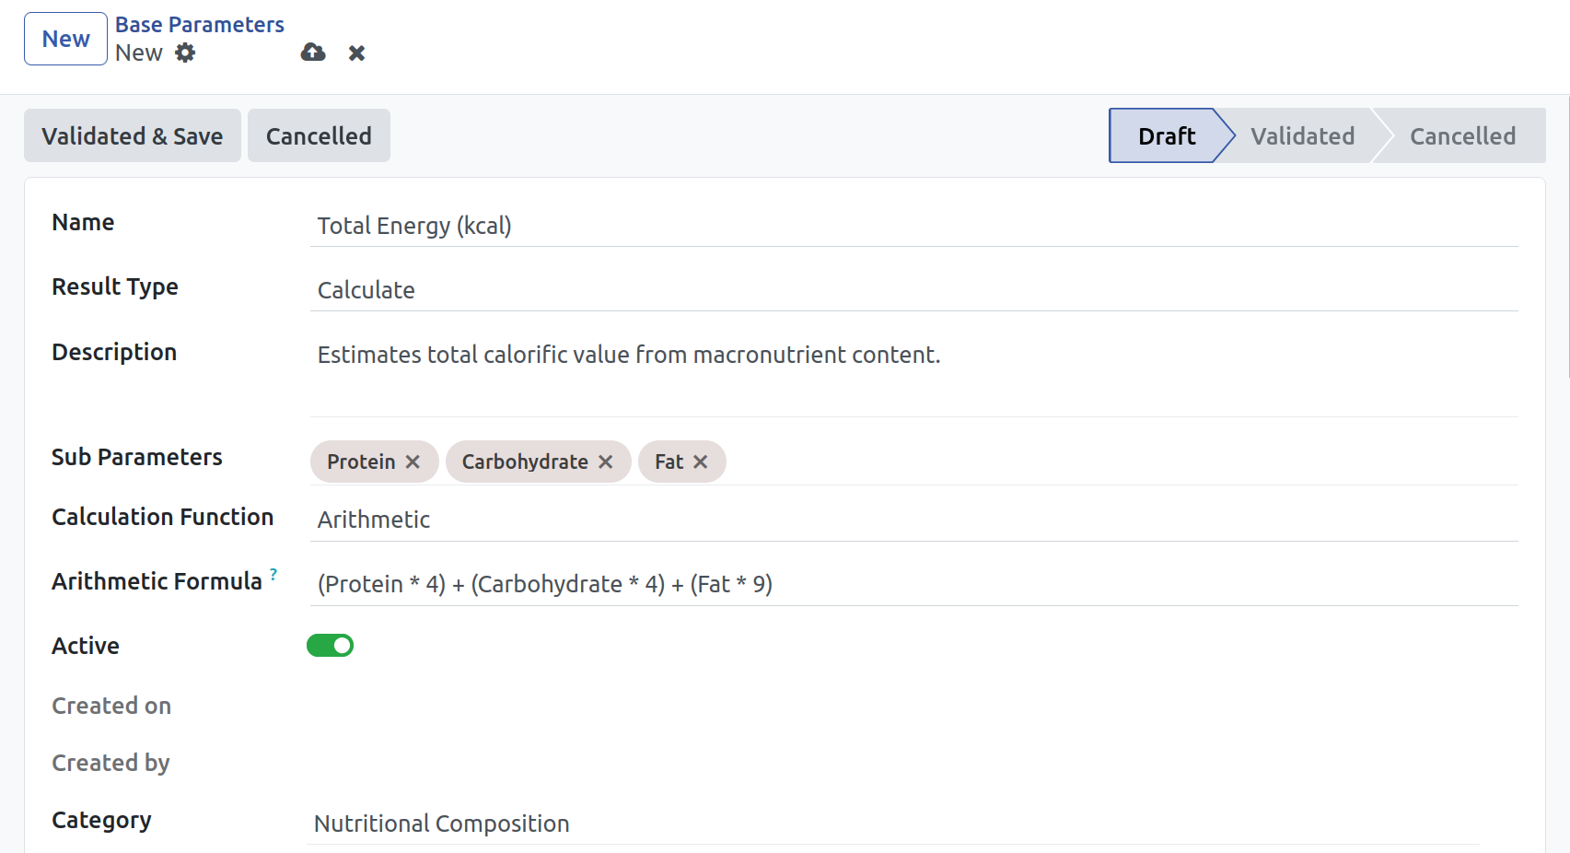This screenshot has height=853, width=1570.
Task: Discard changes with the X icon
Action: [x=356, y=53]
